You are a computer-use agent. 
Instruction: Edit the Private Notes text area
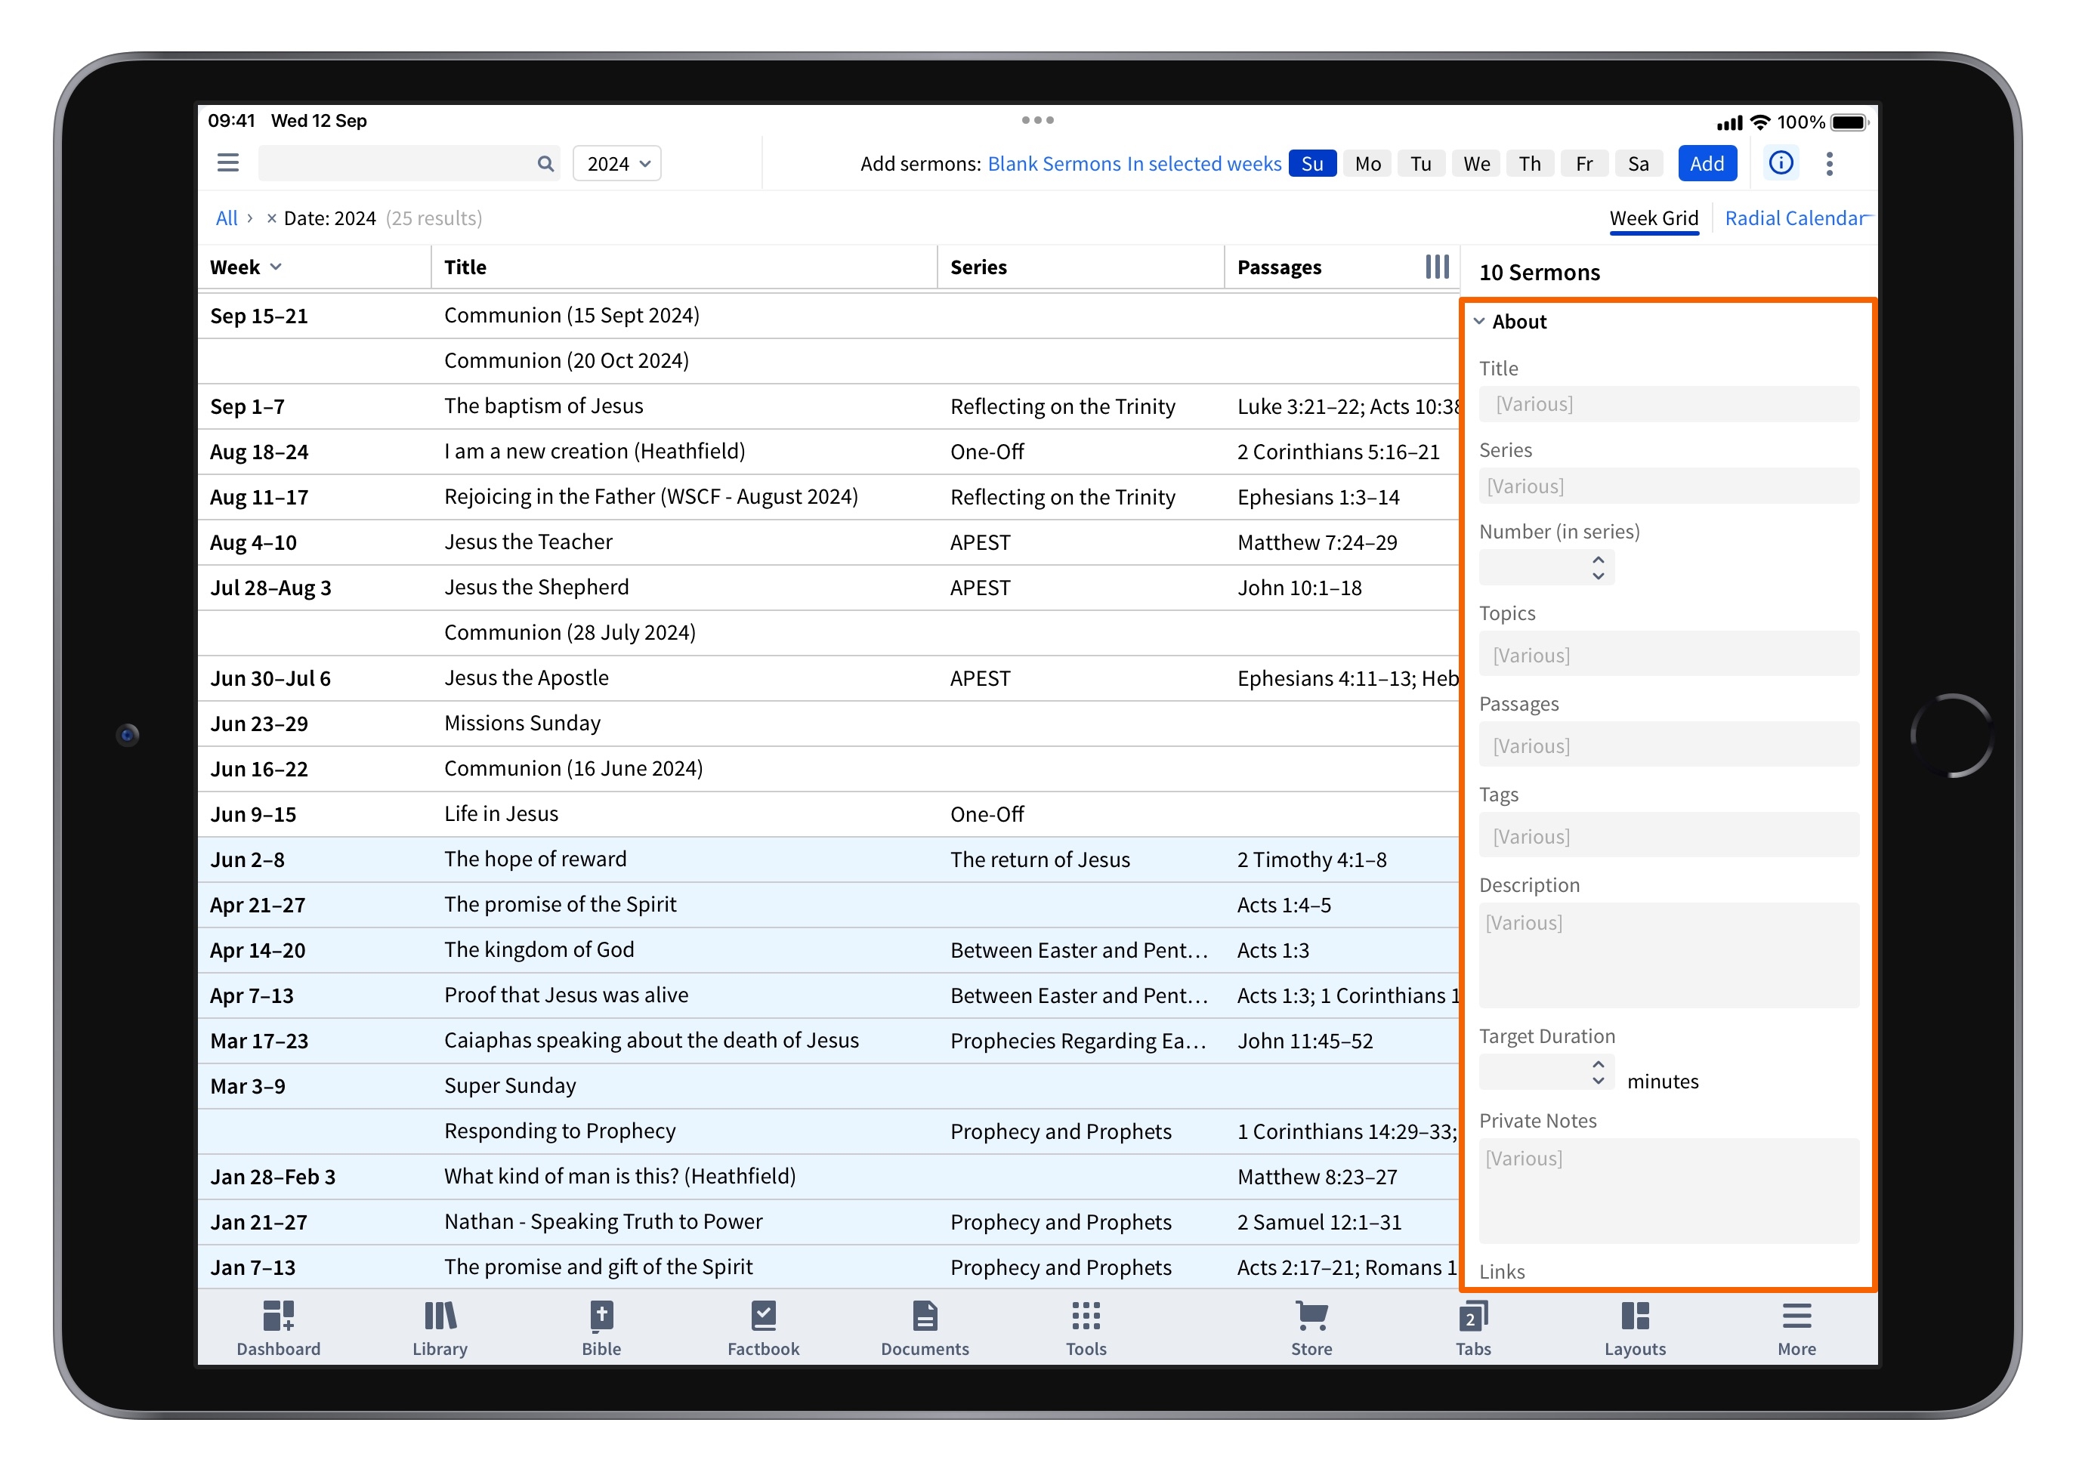[x=1668, y=1190]
